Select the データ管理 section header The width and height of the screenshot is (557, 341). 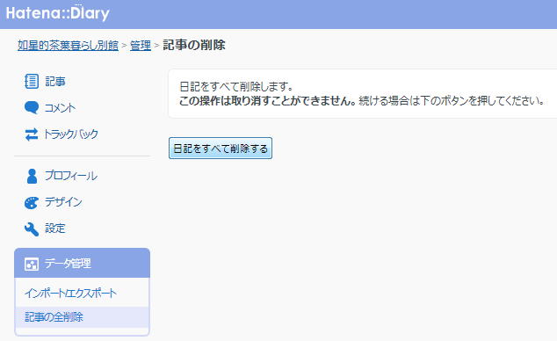point(82,263)
